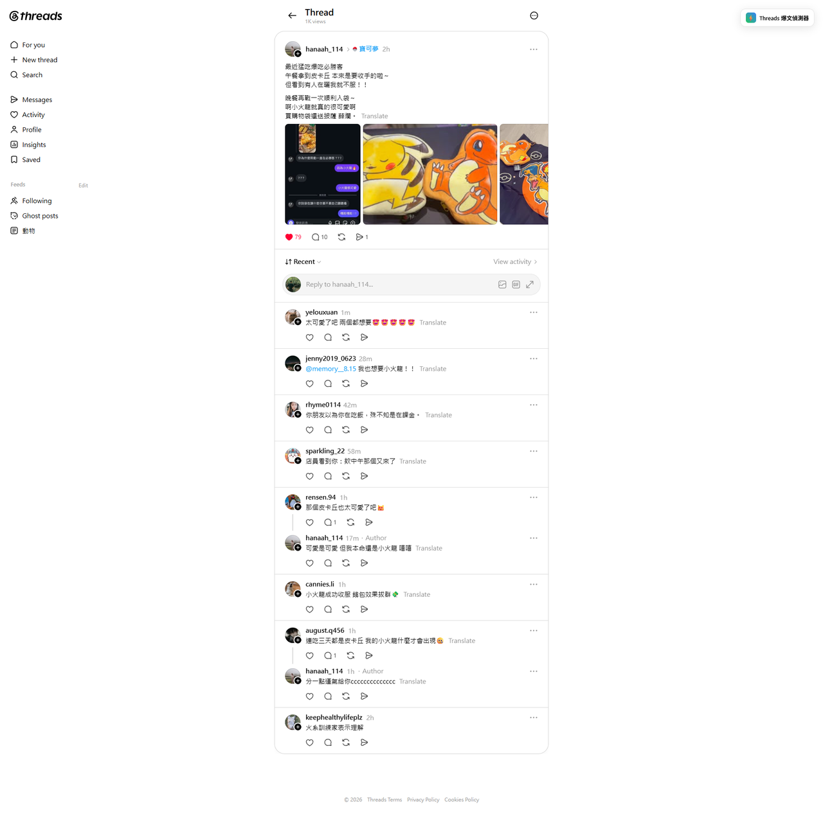Open the chat screenshot image in the post

[x=323, y=174]
